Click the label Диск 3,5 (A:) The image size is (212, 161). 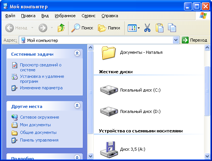click(133, 149)
